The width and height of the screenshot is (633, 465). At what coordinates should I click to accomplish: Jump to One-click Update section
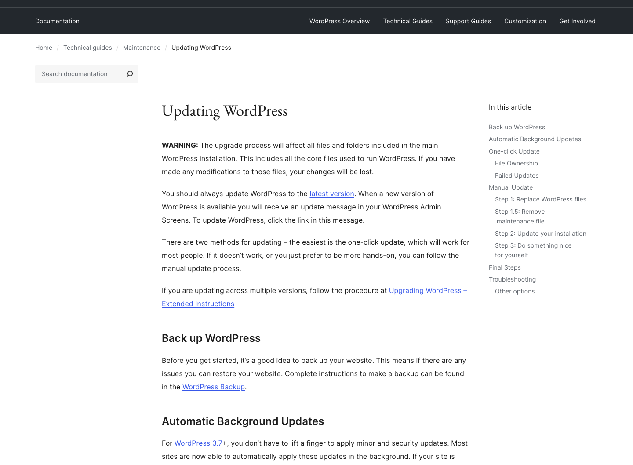tap(514, 151)
